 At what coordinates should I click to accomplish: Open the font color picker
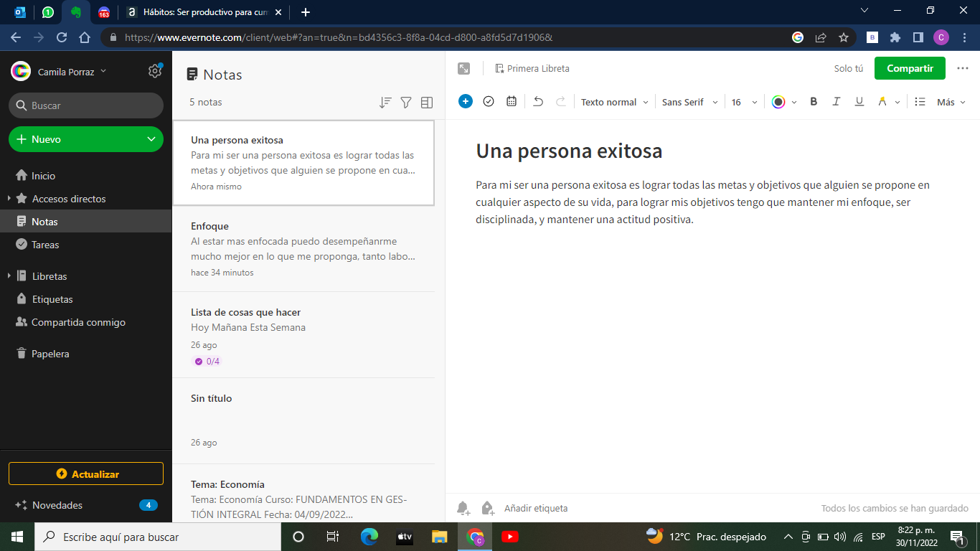point(778,102)
